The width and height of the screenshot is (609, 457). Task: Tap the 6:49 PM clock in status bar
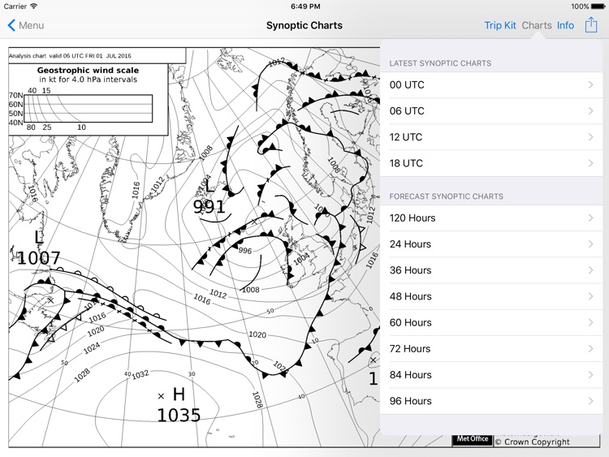pyautogui.click(x=305, y=6)
